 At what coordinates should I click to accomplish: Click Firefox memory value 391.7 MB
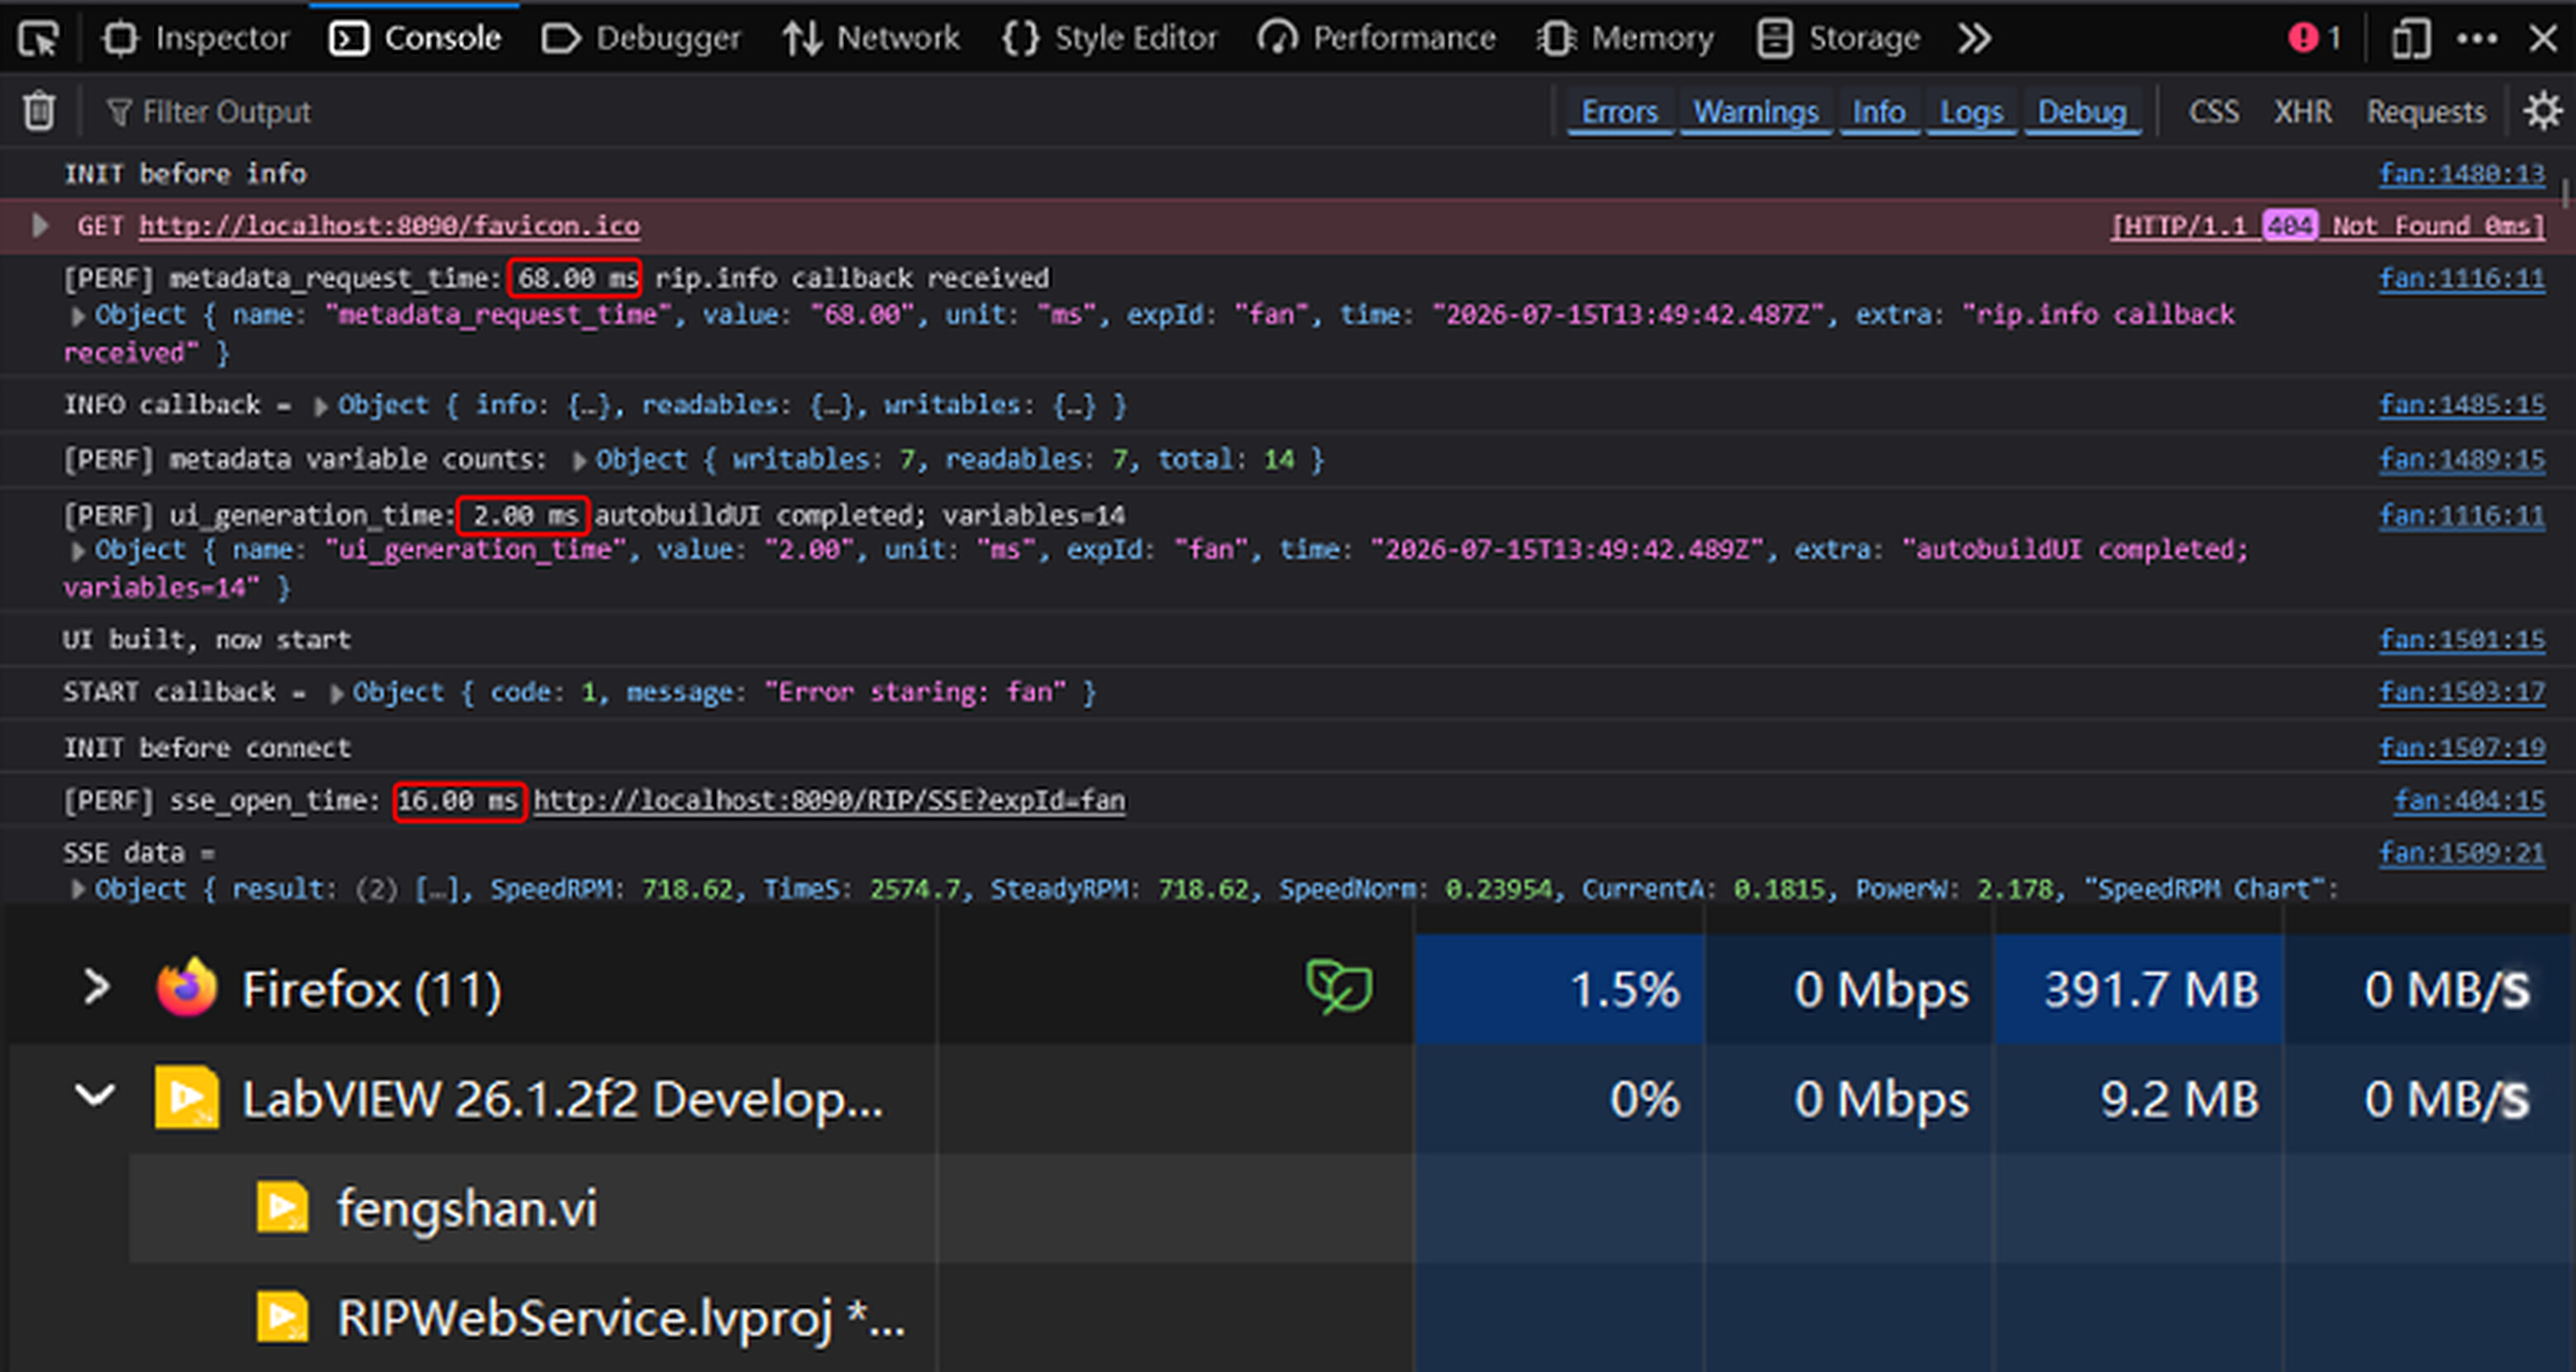[x=2151, y=990]
